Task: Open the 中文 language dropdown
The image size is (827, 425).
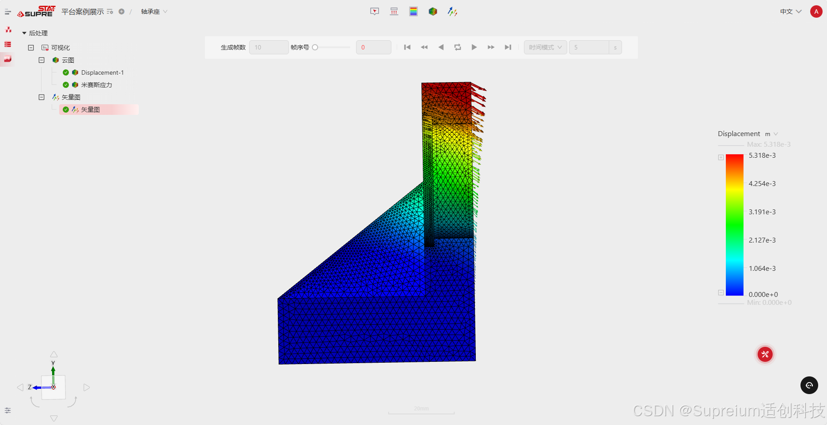Action: (791, 11)
